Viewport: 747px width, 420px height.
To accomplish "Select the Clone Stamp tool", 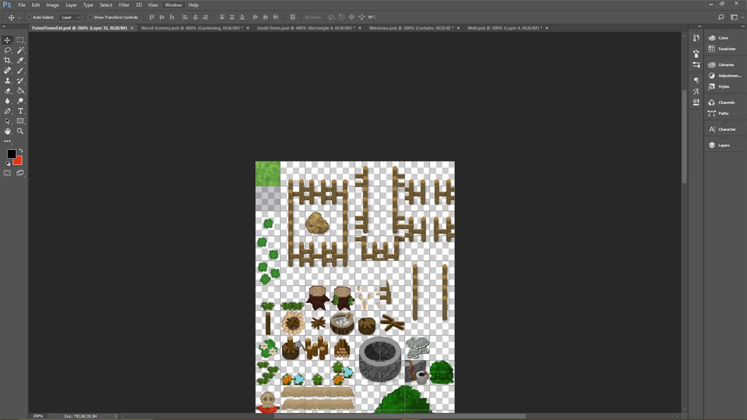I will (8, 80).
